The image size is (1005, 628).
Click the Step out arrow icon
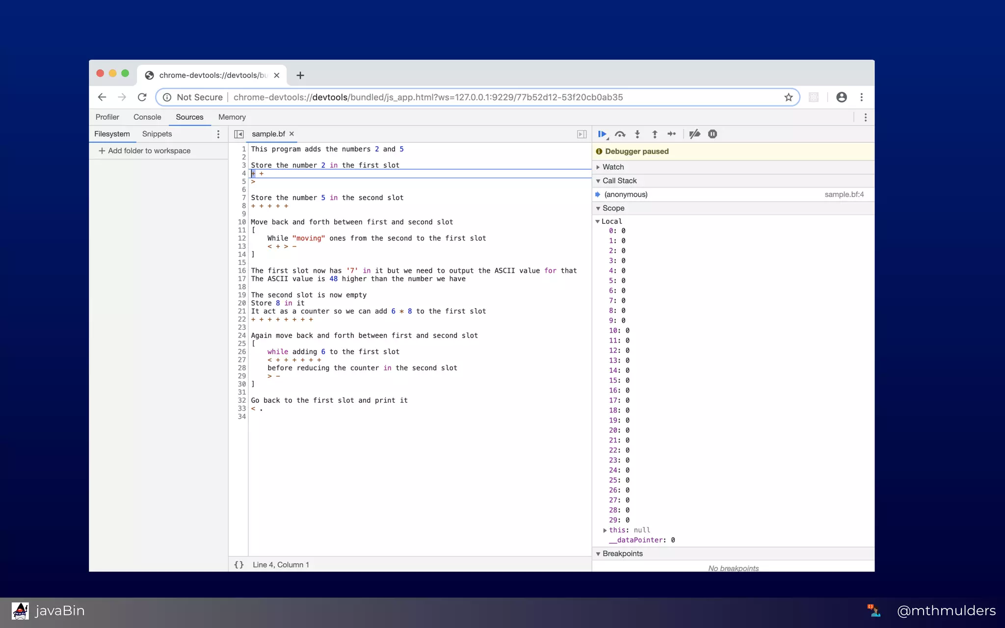tap(655, 134)
